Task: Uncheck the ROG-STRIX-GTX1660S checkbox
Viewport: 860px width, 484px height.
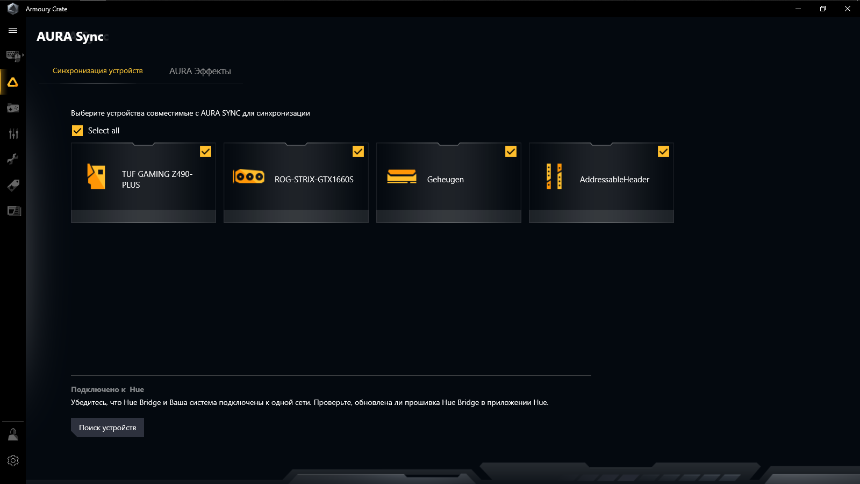Action: pyautogui.click(x=358, y=152)
